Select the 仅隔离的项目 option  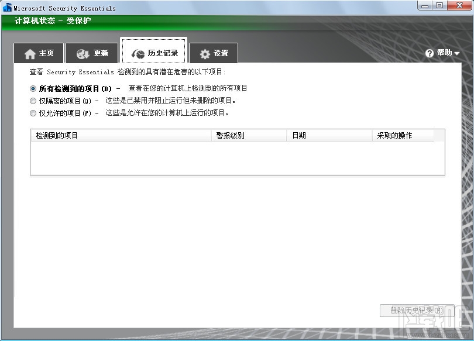click(33, 101)
